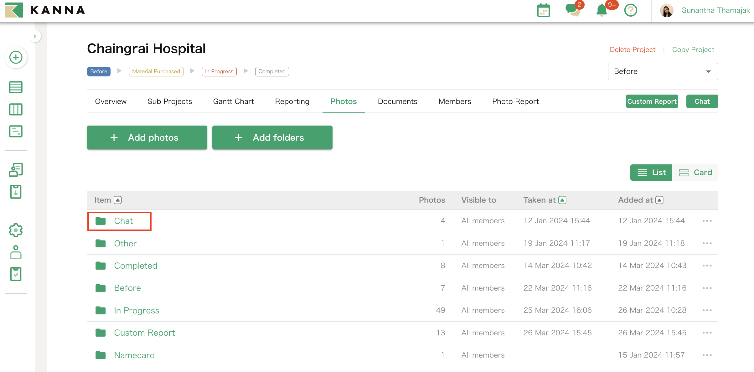Image resolution: width=754 pixels, height=372 pixels.
Task: Open the chat messages icon with badge
Action: click(573, 10)
